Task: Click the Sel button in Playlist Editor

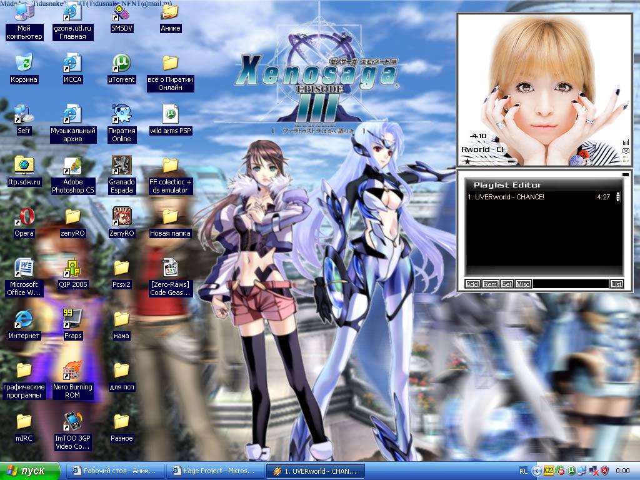Action: point(506,284)
